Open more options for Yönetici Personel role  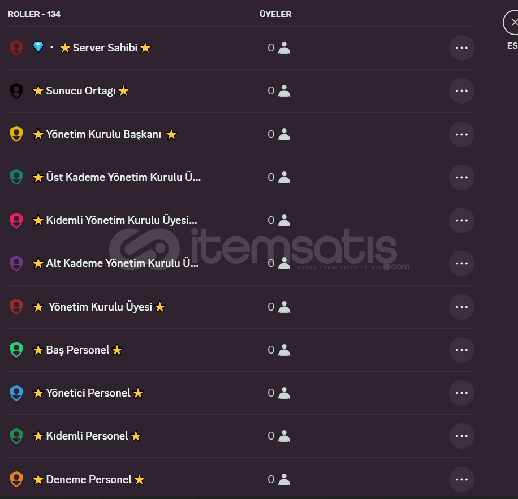pos(461,393)
